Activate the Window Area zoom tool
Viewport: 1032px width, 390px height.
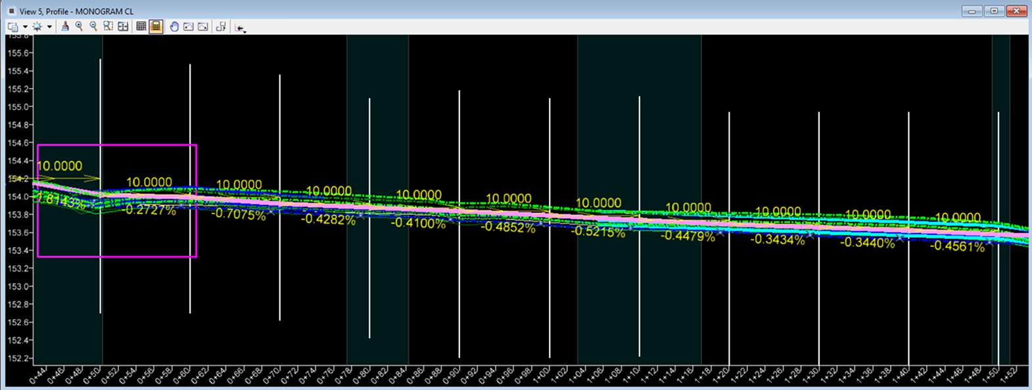pyautogui.click(x=108, y=27)
